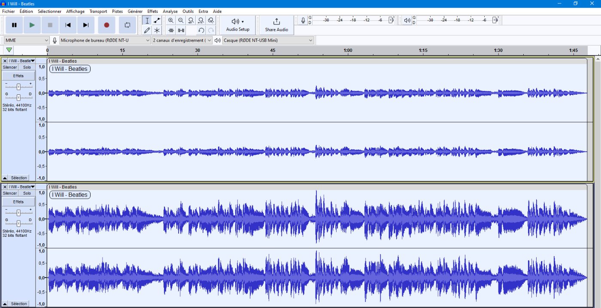This screenshot has height=308, width=601.
Task: Open the Édition menu
Action: [x=26, y=11]
